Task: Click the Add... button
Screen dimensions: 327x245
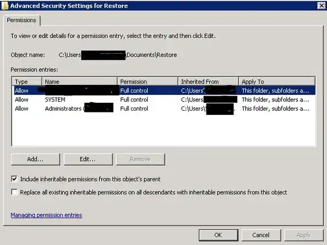Action: 35,159
